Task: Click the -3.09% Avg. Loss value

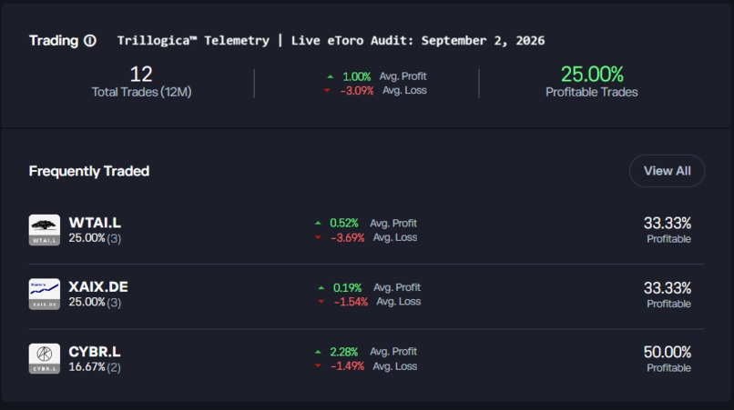Action: [x=357, y=91]
